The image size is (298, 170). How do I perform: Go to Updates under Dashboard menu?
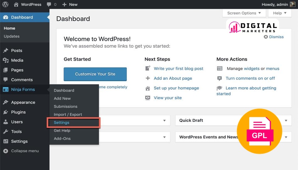pyautogui.click(x=12, y=36)
